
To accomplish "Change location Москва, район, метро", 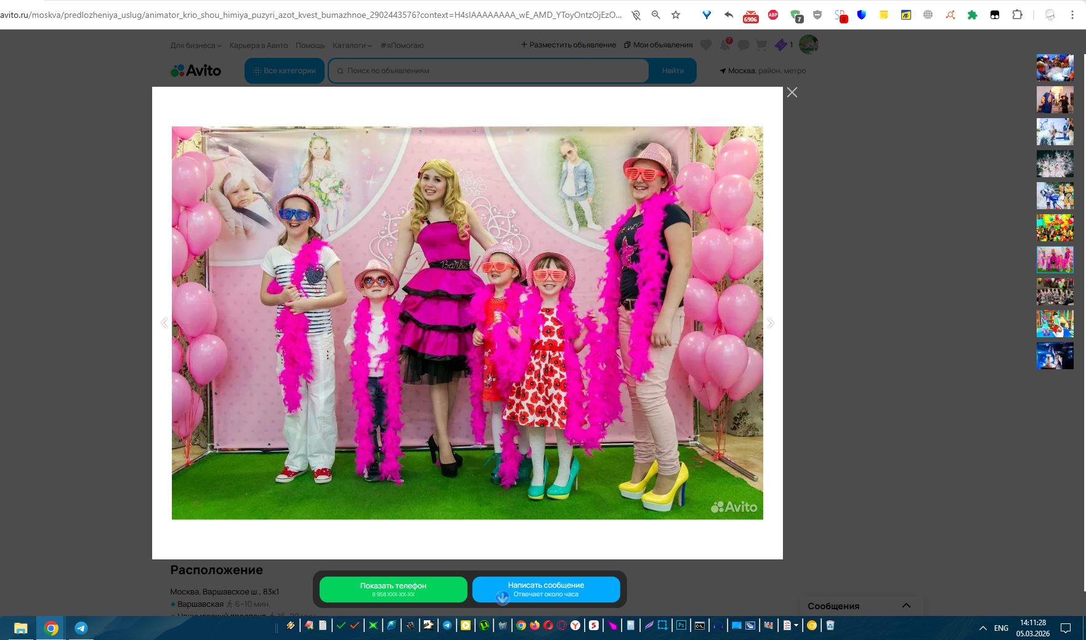I will pyautogui.click(x=763, y=71).
